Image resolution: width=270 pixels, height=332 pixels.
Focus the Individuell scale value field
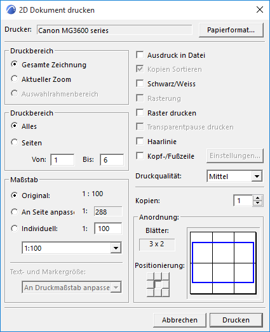(x=108, y=229)
